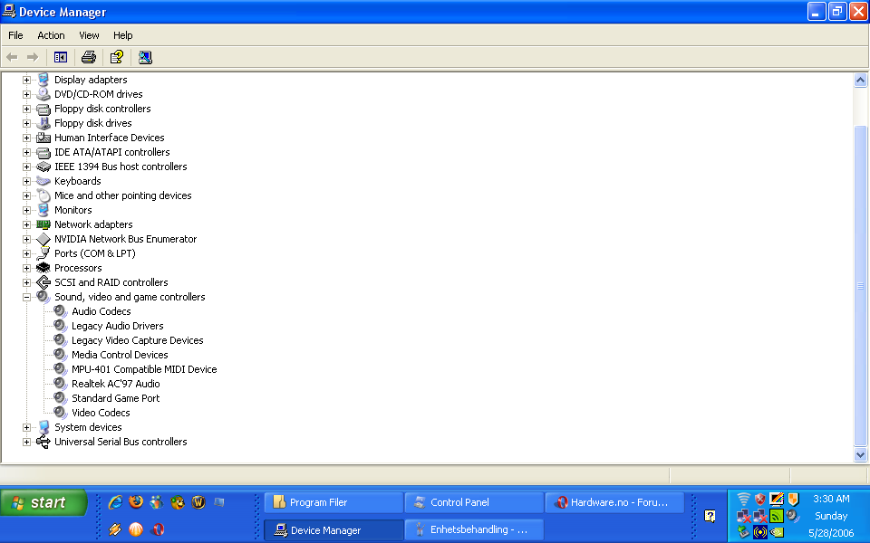Open the File menu
The height and width of the screenshot is (543, 870).
point(15,35)
